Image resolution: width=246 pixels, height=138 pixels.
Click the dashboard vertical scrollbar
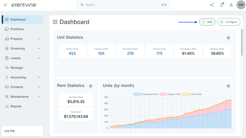click(x=242, y=42)
